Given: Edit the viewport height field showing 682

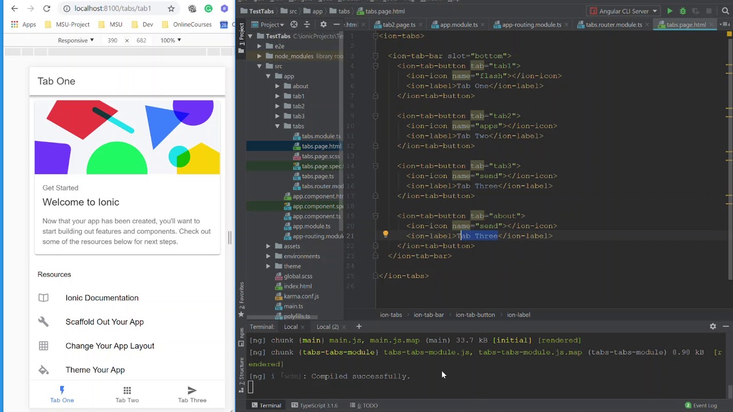Looking at the screenshot, I should click(x=141, y=41).
